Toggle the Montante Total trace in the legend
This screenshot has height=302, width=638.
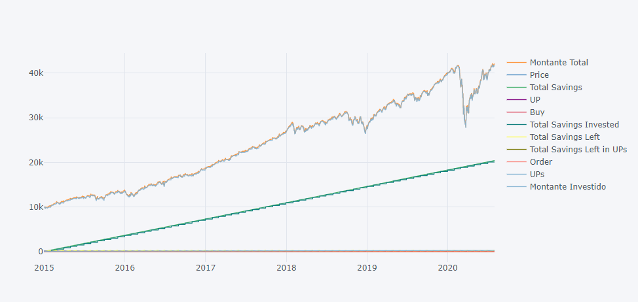(x=559, y=63)
